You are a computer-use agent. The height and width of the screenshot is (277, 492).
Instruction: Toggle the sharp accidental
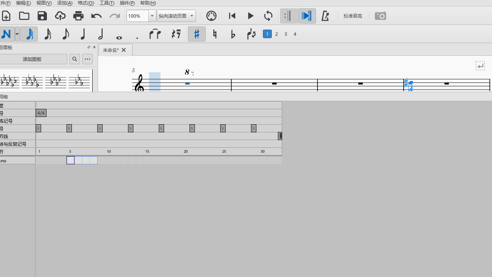coord(196,34)
